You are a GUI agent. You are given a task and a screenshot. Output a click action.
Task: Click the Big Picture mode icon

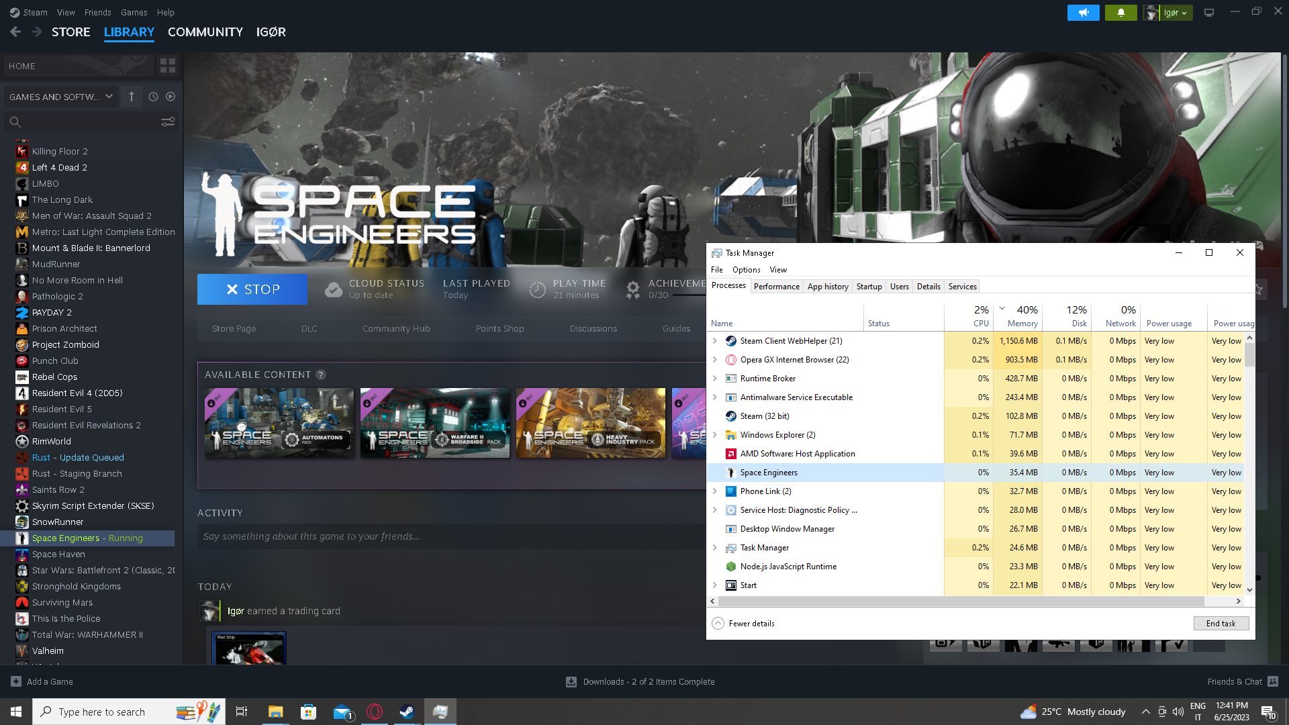coord(1208,13)
